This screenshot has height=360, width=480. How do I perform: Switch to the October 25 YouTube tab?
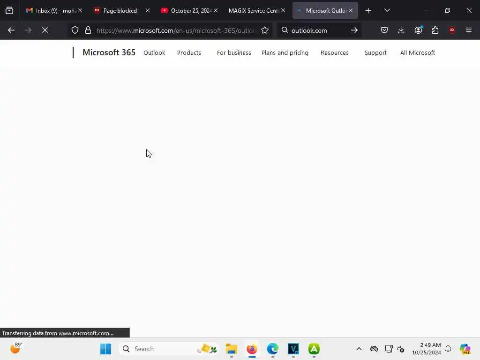click(187, 11)
